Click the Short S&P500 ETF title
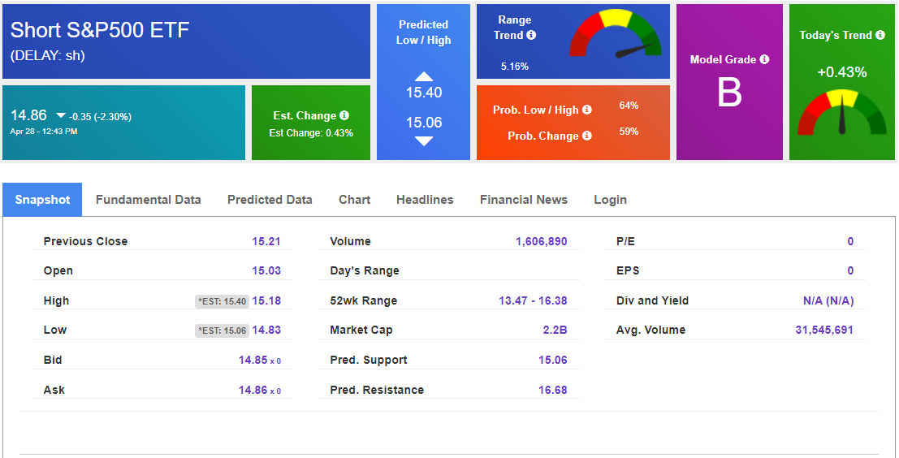Viewport: 899px width, 458px height. (x=100, y=30)
